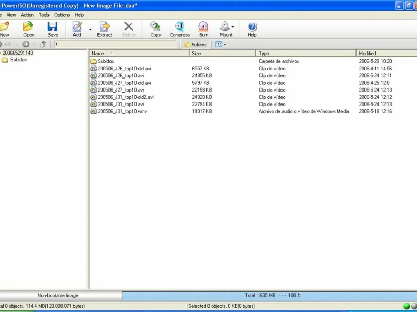
Task: Select file 200506_J26_top10.avi
Action: (121, 75)
